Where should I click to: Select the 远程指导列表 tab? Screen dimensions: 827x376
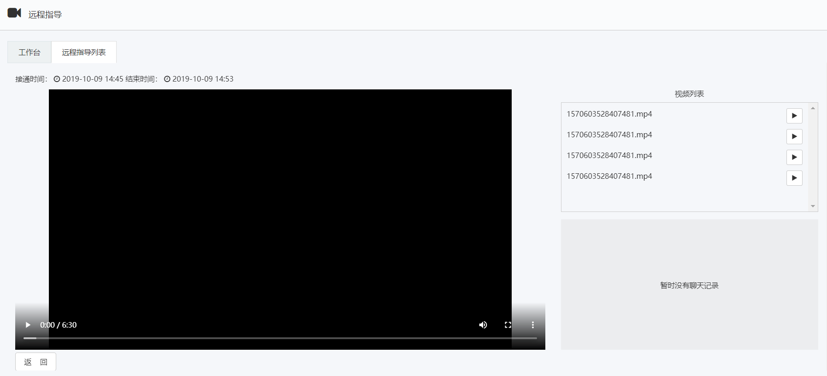(84, 53)
